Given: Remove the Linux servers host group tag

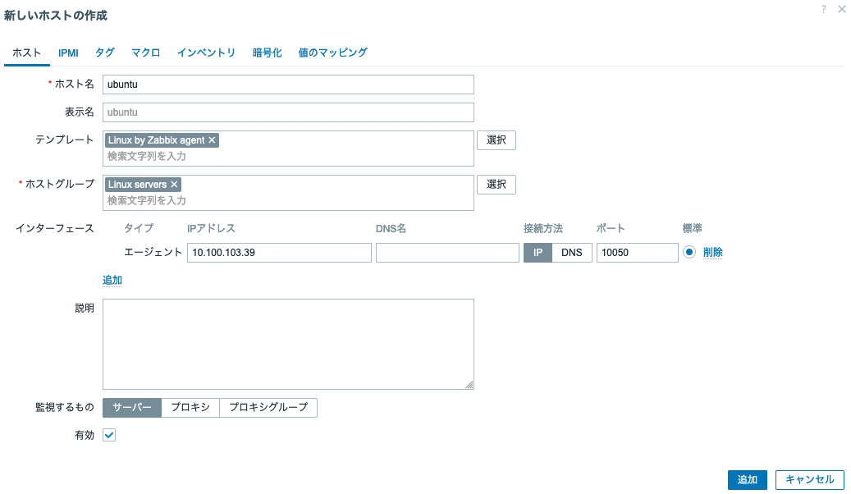Looking at the screenshot, I should tap(174, 185).
